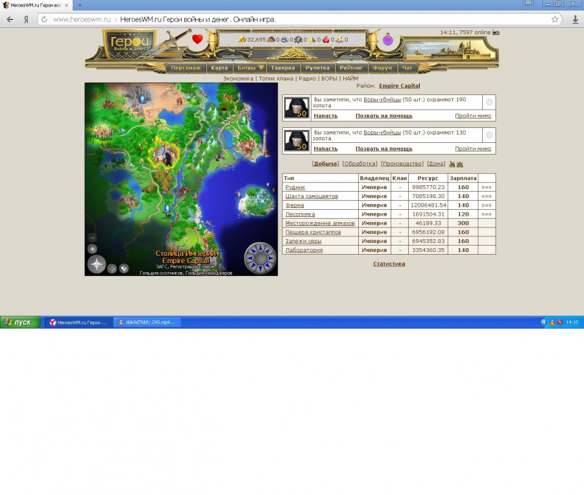Screen dimensions: 584x495
Task: Click the map navigation wheel left arrow
Action: [x=250, y=258]
